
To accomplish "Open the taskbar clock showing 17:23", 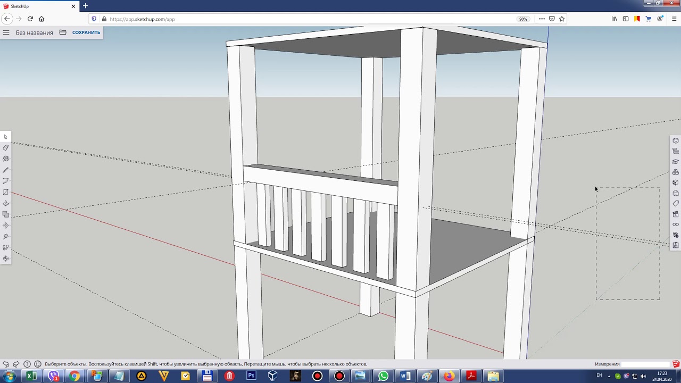I will pos(662,376).
